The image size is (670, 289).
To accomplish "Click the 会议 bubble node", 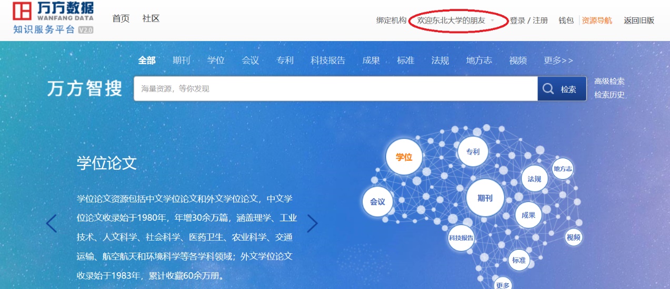I will click(x=377, y=202).
